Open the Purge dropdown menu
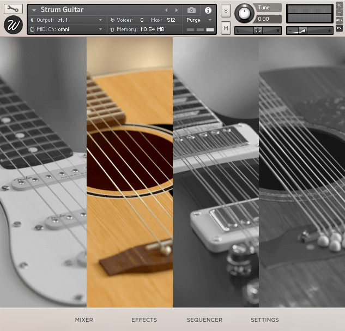The image size is (345, 331). 199,20
